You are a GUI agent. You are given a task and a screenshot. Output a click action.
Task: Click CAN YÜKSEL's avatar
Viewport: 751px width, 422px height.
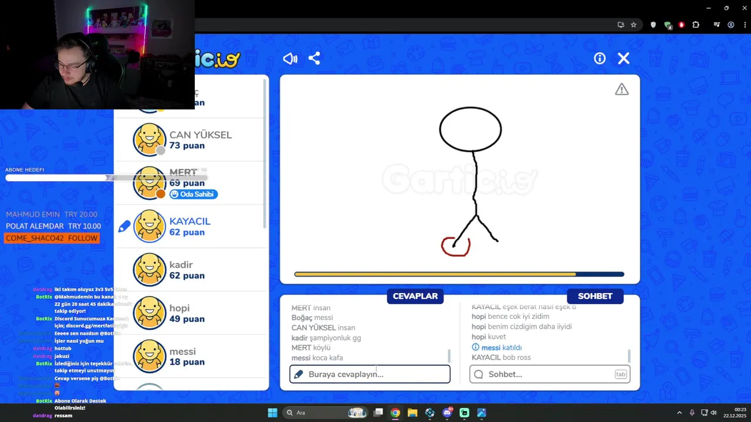(x=150, y=139)
